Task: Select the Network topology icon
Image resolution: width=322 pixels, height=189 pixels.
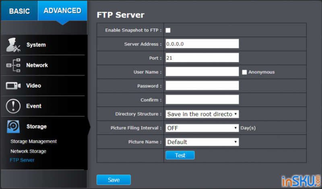Action: pos(13,65)
